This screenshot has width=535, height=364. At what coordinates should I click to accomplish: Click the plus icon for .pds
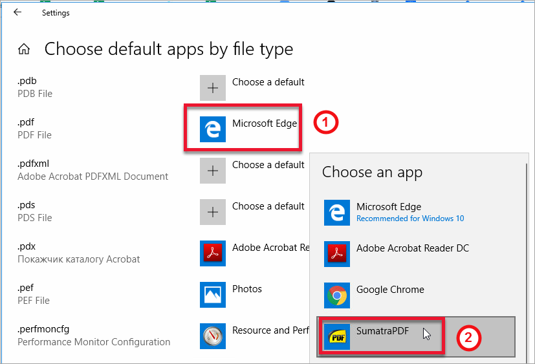point(213,211)
